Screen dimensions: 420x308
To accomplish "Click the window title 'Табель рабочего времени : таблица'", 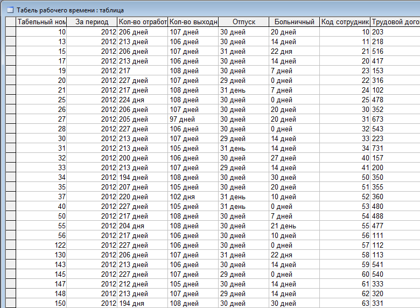I will [x=70, y=10].
